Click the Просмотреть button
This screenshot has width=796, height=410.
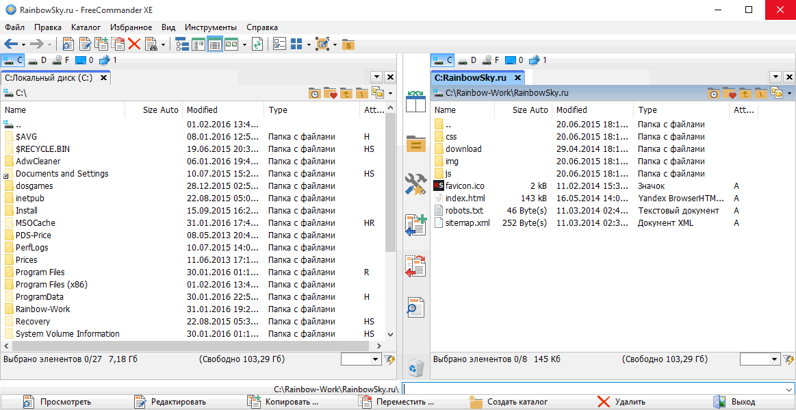[56, 402]
